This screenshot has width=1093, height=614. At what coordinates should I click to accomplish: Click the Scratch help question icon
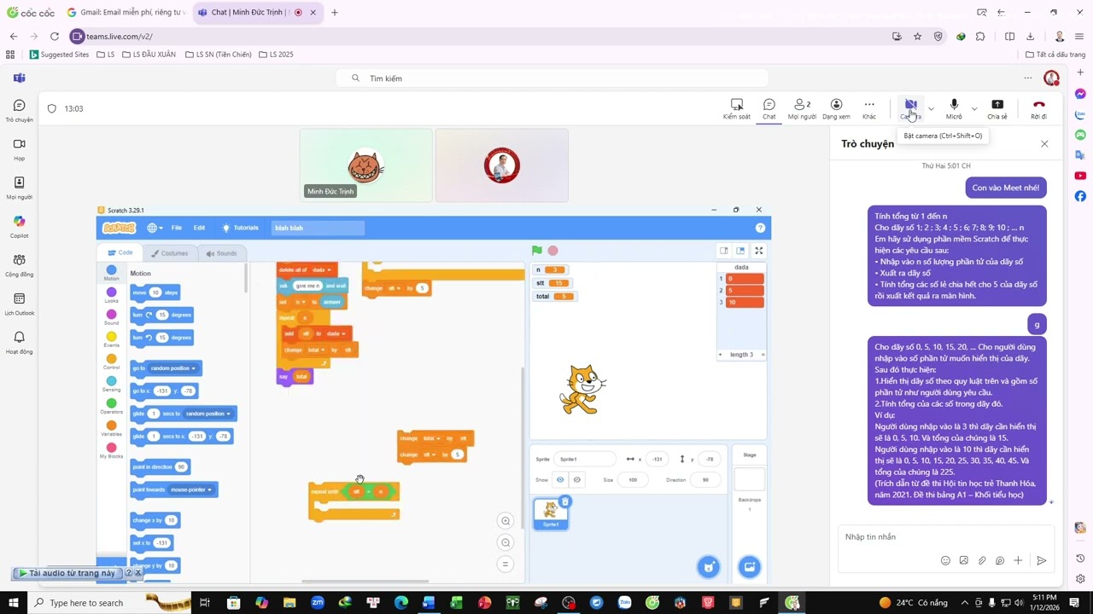pyautogui.click(x=760, y=228)
